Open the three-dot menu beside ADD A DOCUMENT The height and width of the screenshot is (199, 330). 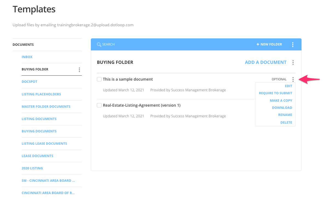tap(293, 62)
